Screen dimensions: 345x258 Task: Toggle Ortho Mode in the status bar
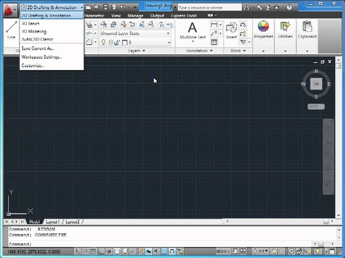tap(101, 251)
